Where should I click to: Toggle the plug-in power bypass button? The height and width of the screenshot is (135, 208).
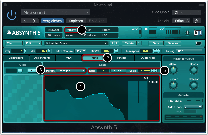12,16
